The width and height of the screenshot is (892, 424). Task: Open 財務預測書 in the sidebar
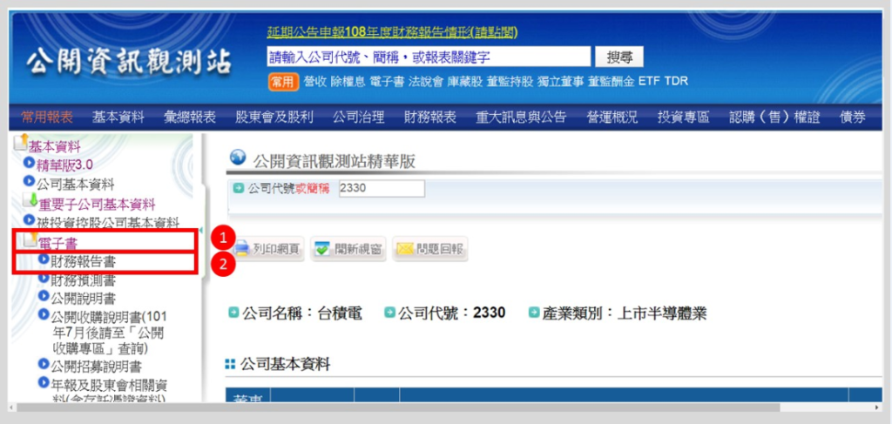coord(83,280)
